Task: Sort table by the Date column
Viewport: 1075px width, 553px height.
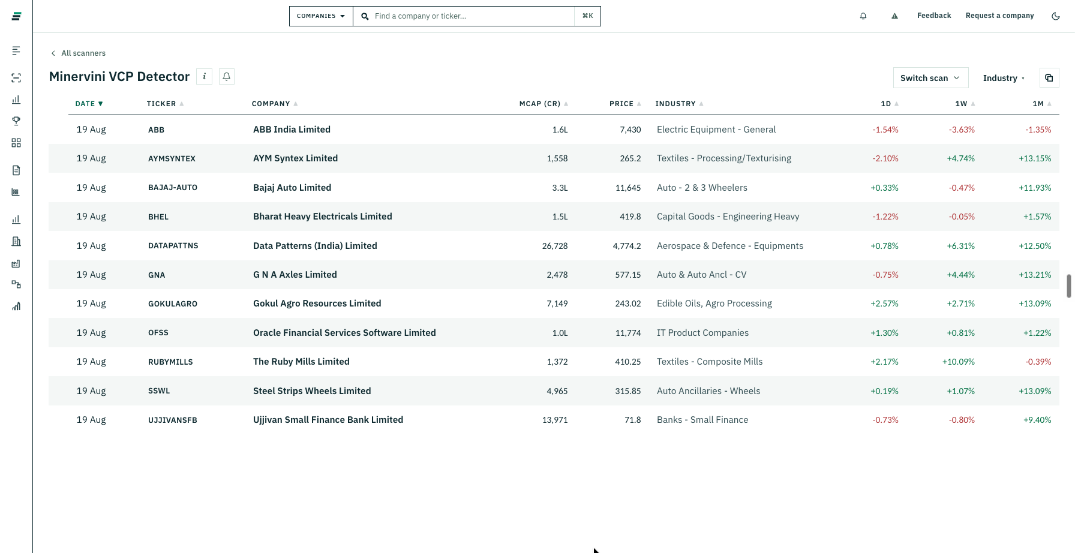Action: 89,104
